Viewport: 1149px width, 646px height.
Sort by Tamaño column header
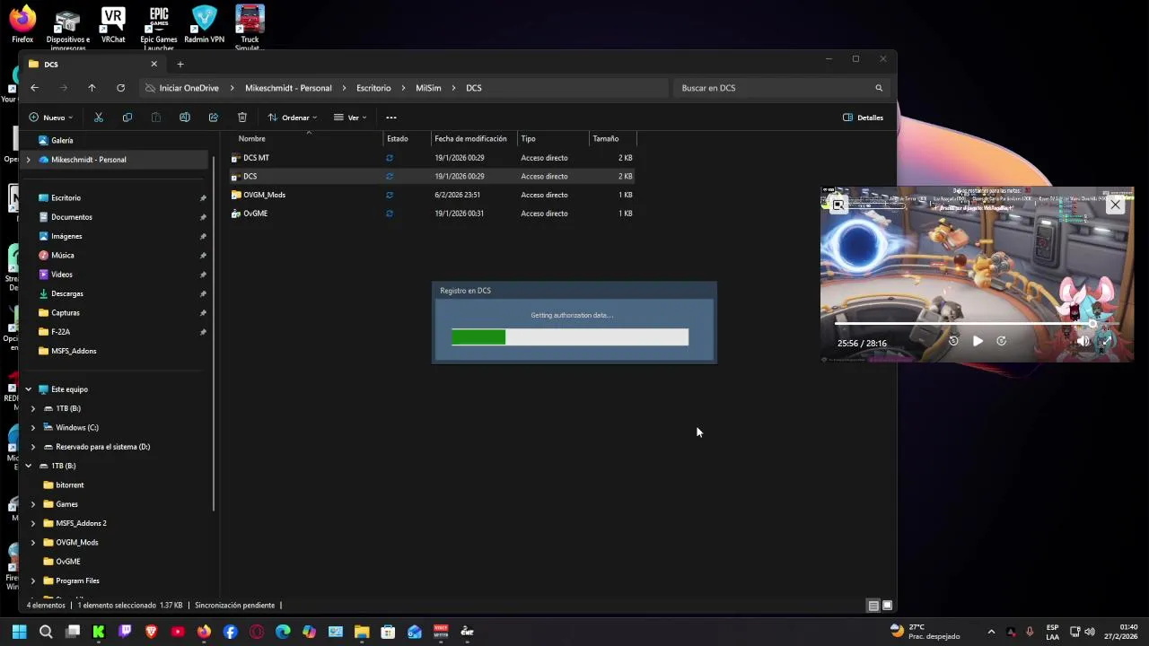(x=606, y=139)
